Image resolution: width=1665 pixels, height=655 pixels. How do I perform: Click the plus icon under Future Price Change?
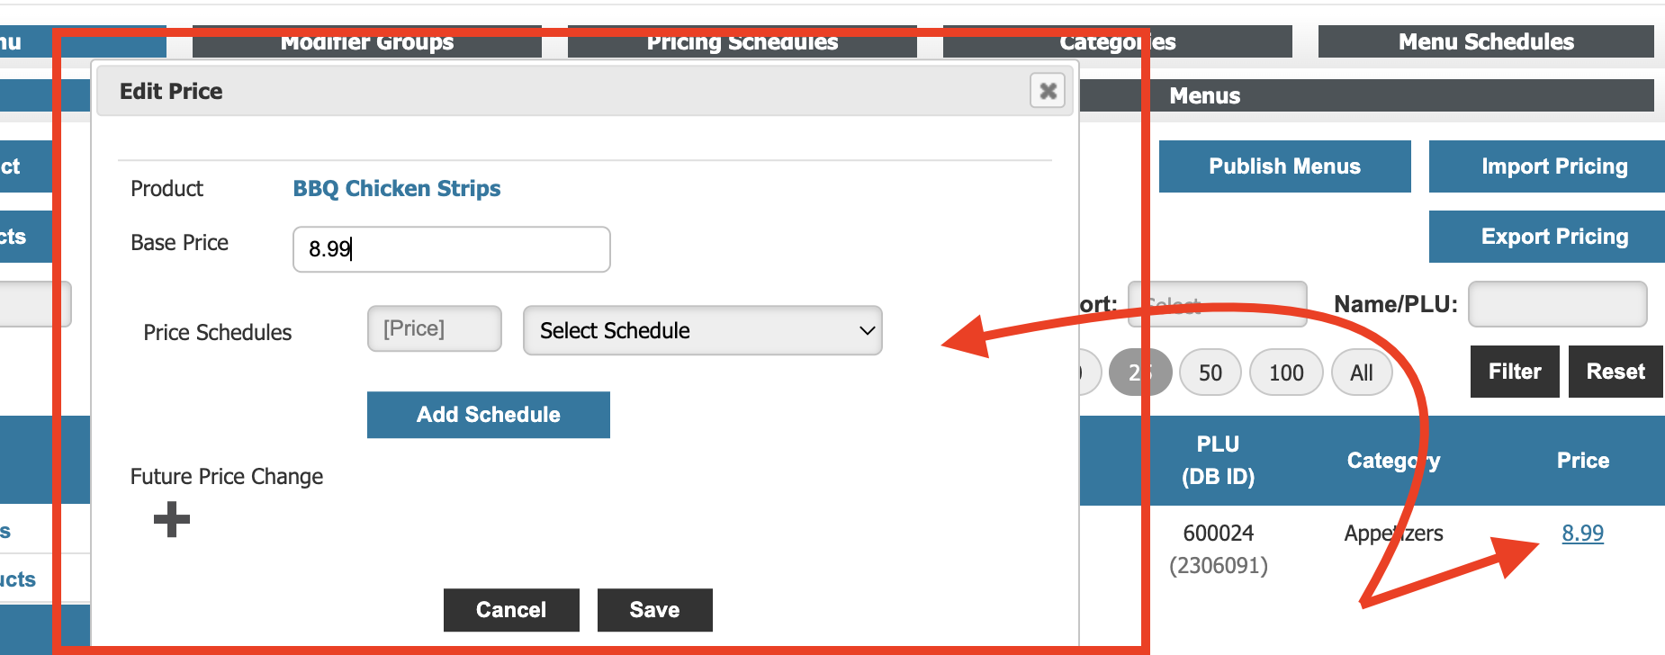[x=172, y=519]
